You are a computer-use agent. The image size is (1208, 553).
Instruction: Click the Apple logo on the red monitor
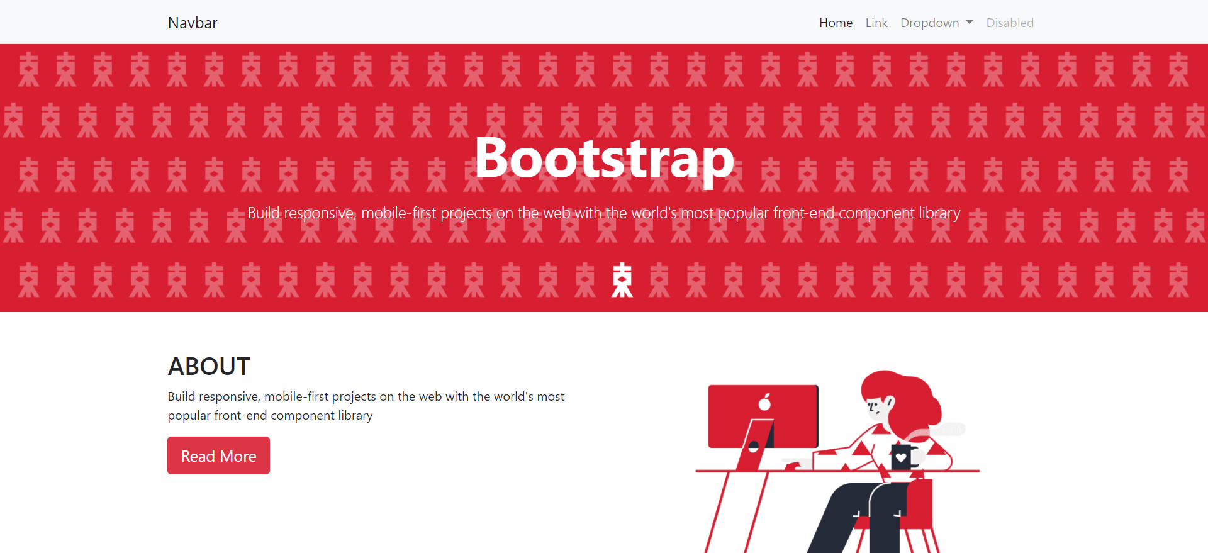tap(764, 403)
